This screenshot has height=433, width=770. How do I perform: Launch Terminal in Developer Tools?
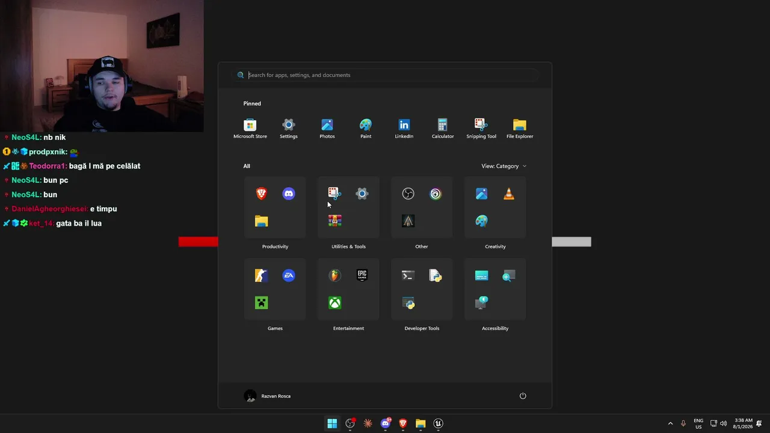(x=408, y=275)
